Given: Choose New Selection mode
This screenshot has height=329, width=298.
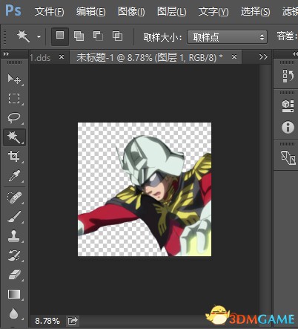Looking at the screenshot, I should (60, 36).
